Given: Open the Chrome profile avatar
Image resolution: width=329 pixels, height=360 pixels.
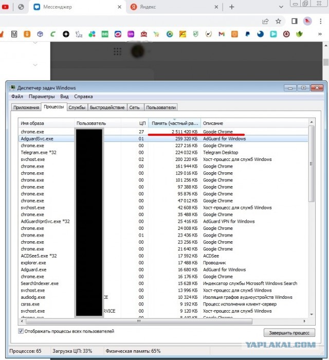Looking at the screenshot, I should click(307, 22).
